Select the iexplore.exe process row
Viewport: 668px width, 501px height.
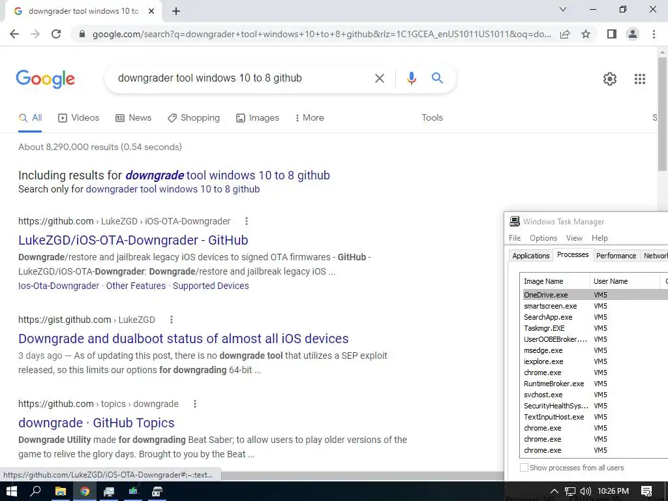pos(594,361)
